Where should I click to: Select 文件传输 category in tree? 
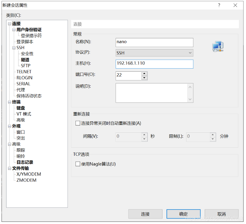tap(21, 168)
